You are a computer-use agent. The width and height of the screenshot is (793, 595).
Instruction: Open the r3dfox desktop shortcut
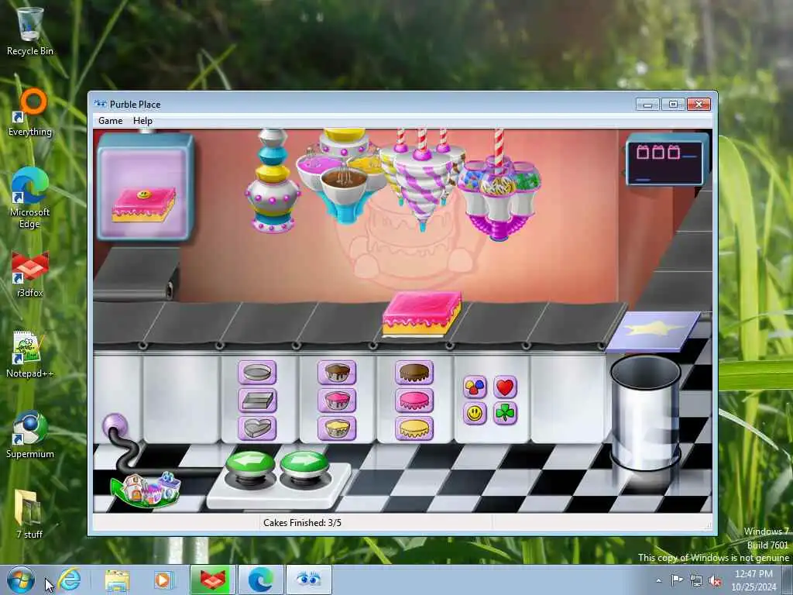click(x=30, y=275)
